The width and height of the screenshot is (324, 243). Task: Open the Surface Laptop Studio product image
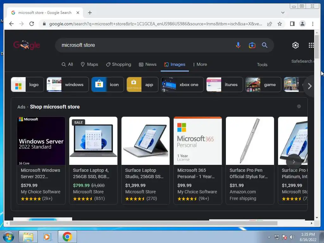point(146,141)
